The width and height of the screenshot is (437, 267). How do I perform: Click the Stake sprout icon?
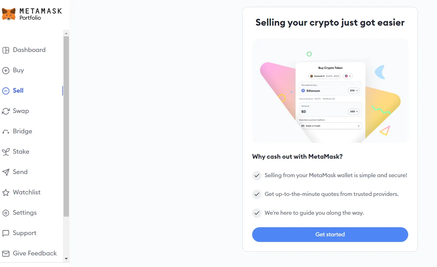(x=6, y=152)
